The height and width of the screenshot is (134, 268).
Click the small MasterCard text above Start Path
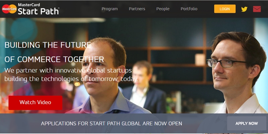[29, 5]
